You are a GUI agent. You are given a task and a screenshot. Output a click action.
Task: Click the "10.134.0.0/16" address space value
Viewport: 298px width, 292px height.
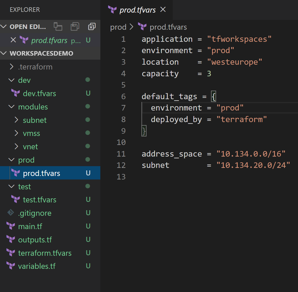click(251, 154)
